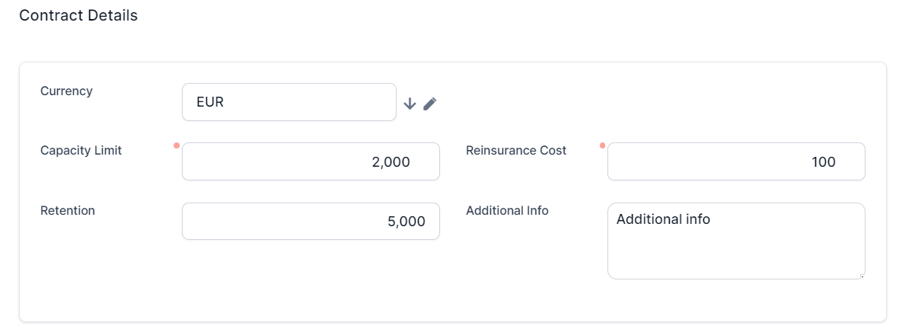Click the pencil edit icon beside Currency
This screenshot has height=332, width=899.
[430, 104]
